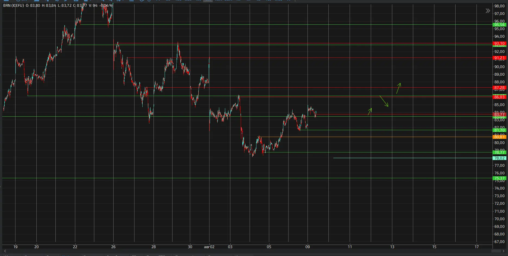Select the green 75,37 price tag
The image size is (508, 256).
[x=499, y=178]
